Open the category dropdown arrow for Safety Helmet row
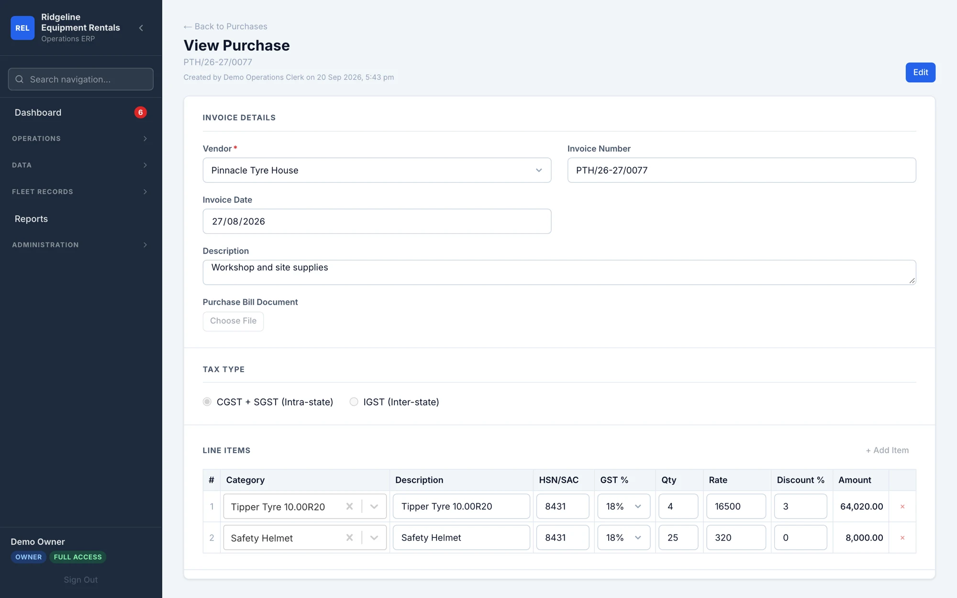 [x=374, y=537]
